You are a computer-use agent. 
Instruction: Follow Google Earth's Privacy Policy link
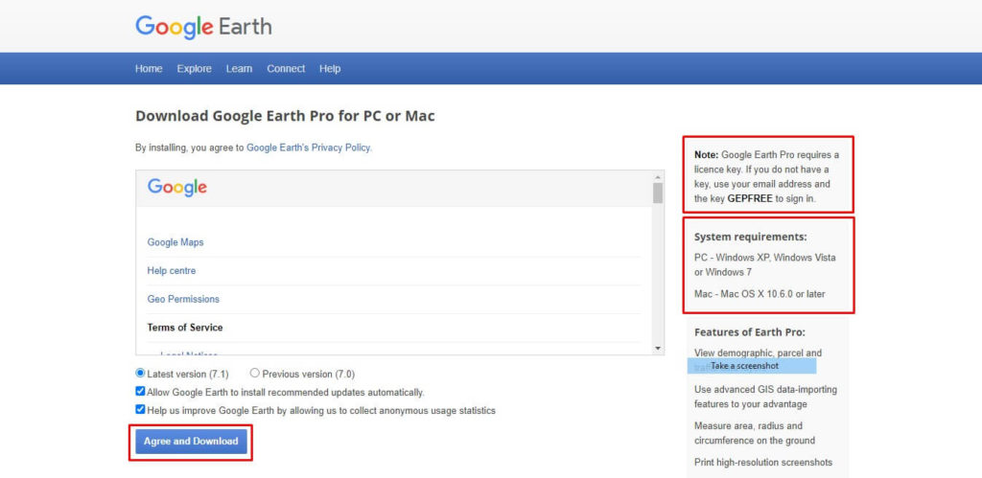309,148
